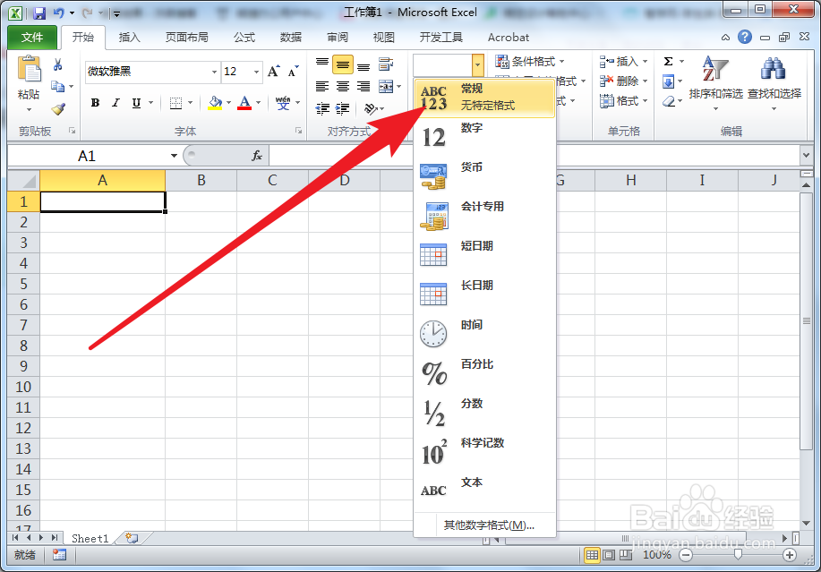Click the phonetic guide wén icon
The width and height of the screenshot is (821, 572).
[x=283, y=103]
